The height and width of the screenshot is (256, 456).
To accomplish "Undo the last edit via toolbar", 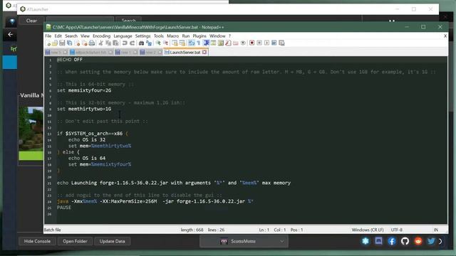I will (125, 43).
